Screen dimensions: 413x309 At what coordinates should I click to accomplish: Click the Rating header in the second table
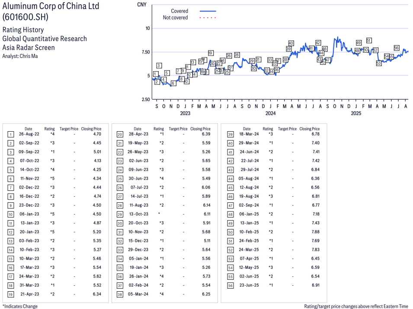[159, 129]
